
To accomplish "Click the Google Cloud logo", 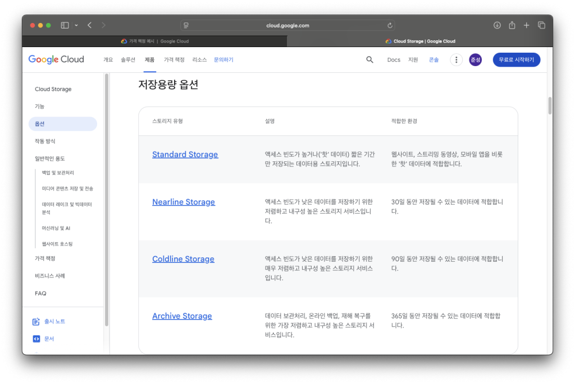I will tap(56, 59).
